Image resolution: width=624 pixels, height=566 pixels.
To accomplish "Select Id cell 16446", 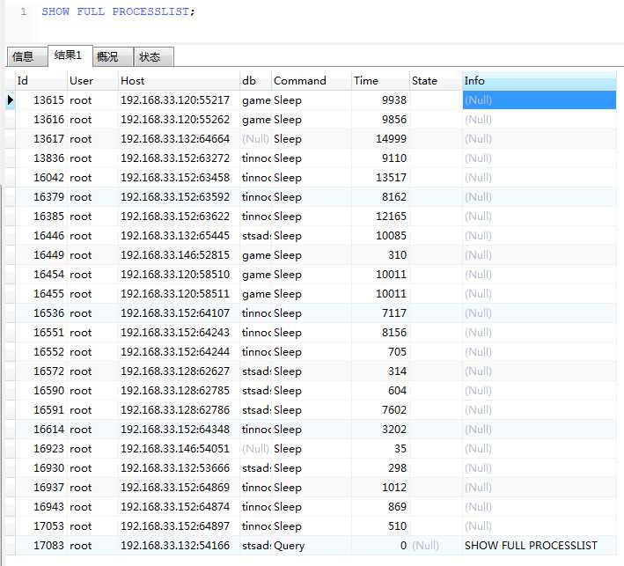I will coord(41,236).
